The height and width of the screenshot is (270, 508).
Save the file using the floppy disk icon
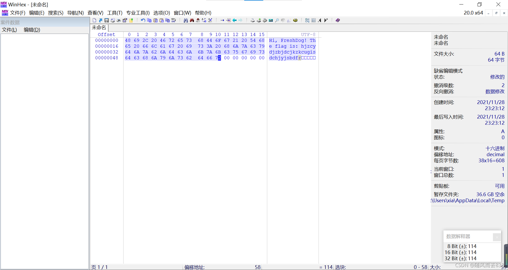click(107, 20)
